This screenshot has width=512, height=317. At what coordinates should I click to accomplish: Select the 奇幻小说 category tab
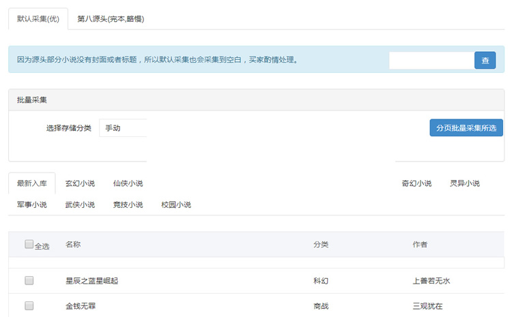click(416, 183)
